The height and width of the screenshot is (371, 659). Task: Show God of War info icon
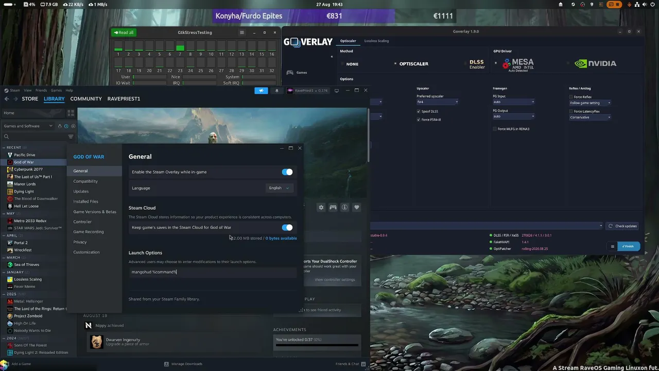(x=345, y=207)
